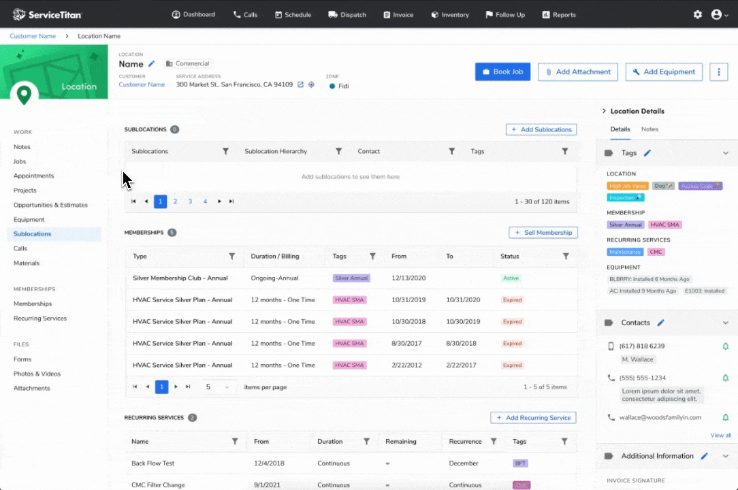
Task: Edit location name with pencil icon
Action: tap(152, 63)
